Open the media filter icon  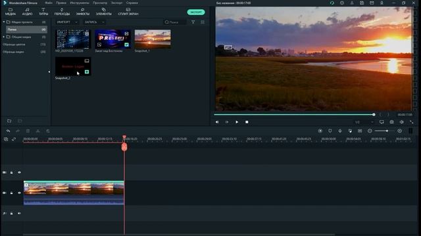click(x=193, y=22)
